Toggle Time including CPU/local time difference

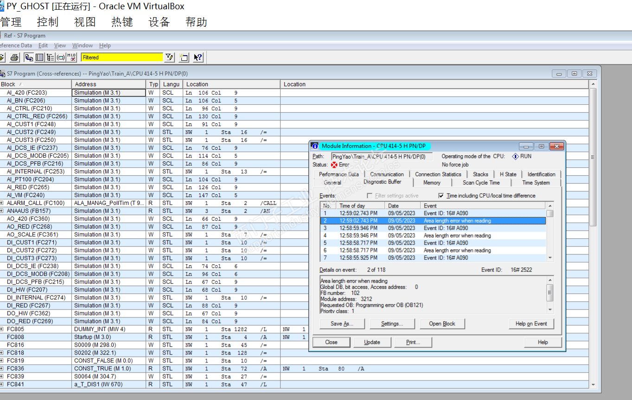(441, 196)
